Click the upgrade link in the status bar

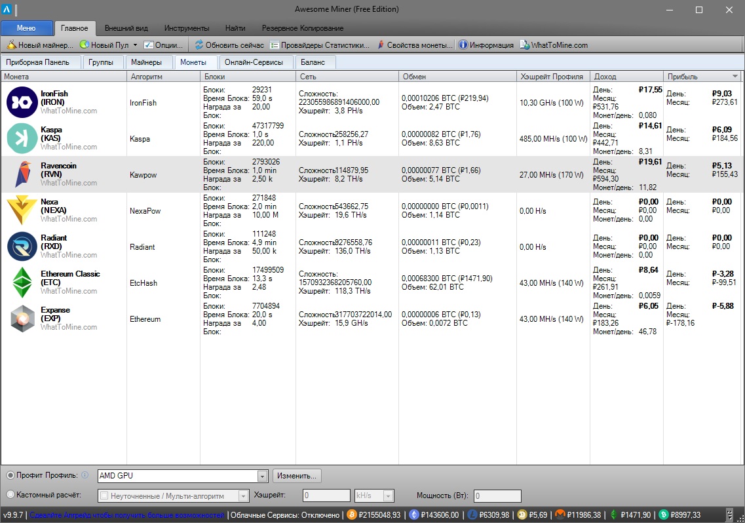pyautogui.click(x=127, y=515)
